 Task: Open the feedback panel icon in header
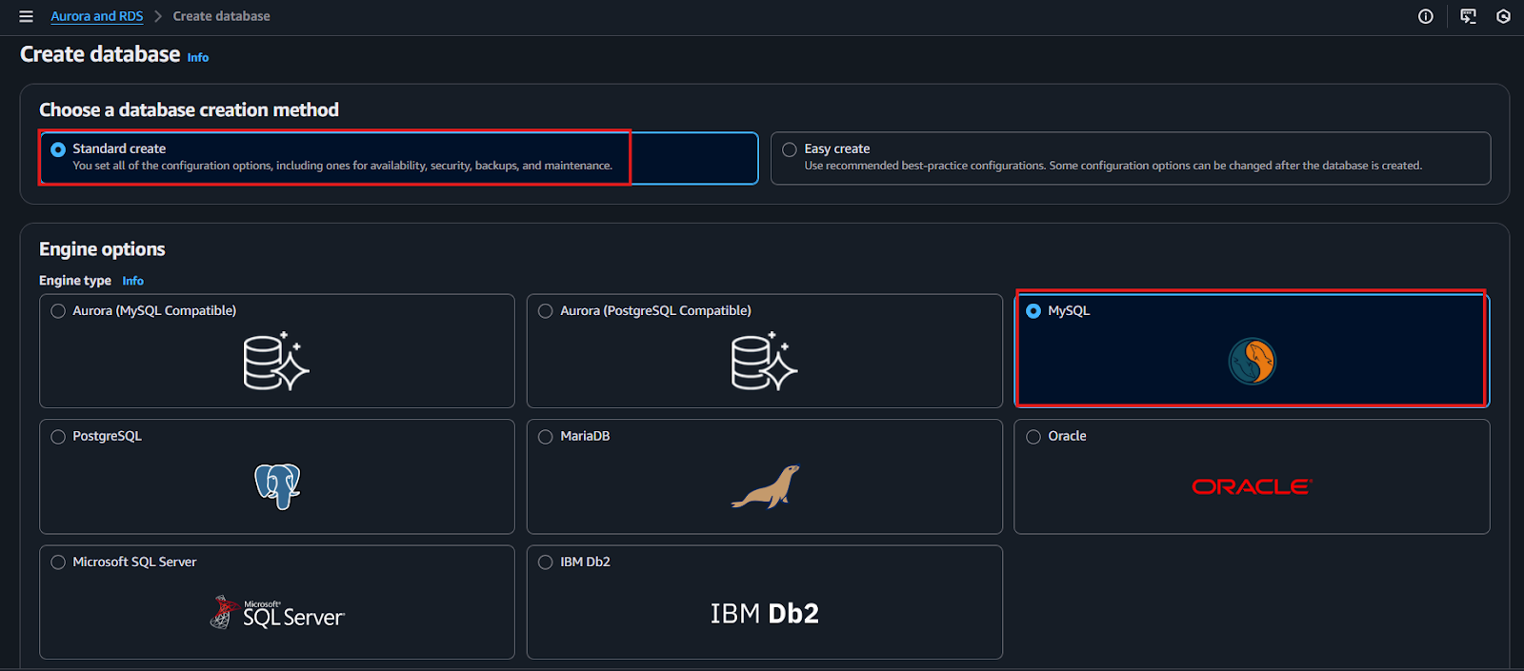(x=1468, y=16)
